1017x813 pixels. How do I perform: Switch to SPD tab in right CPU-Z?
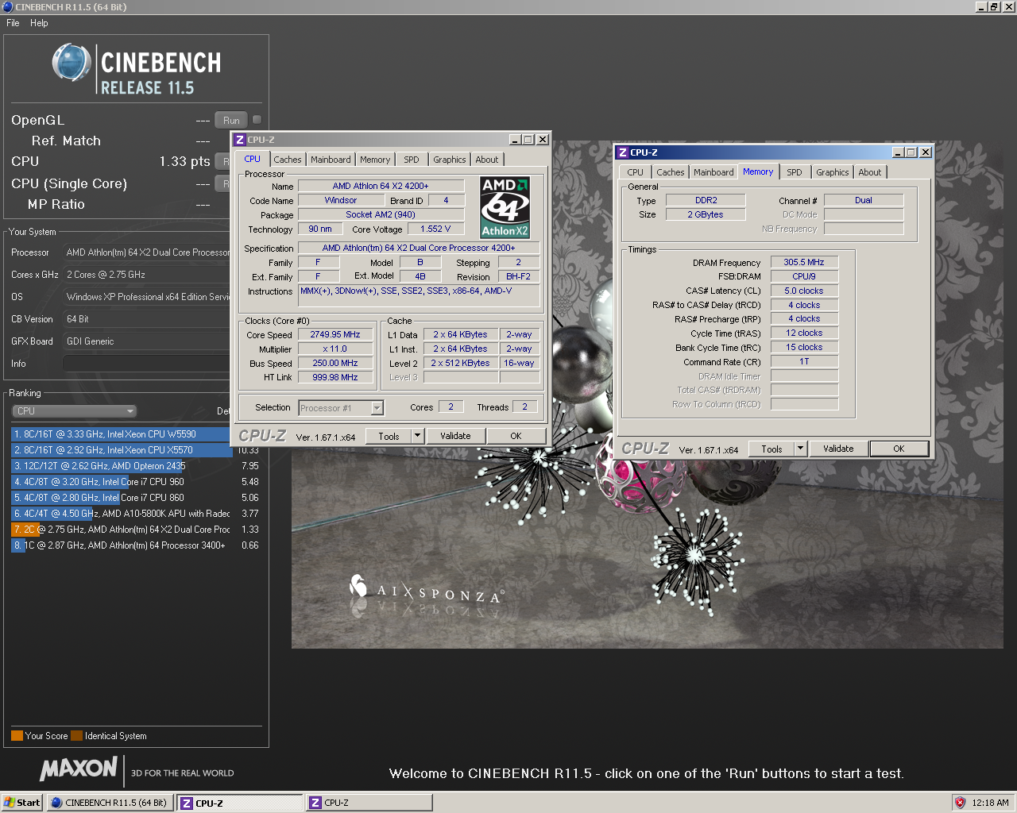[795, 172]
